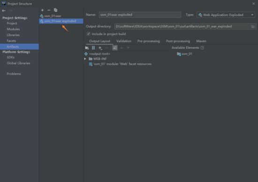Toggle sort elements by names and types
This screenshot has width=258, height=182.
click(115, 48)
